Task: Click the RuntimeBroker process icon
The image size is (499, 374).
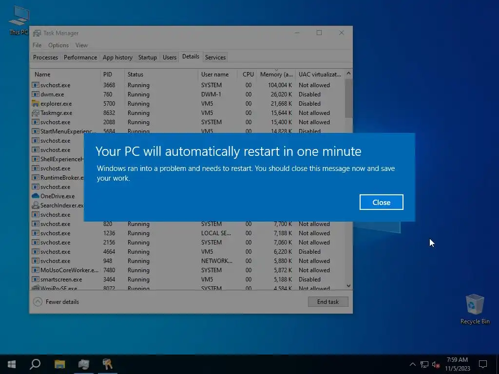Action: click(x=35, y=177)
